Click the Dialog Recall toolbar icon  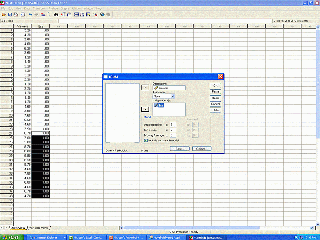[x=23, y=15]
